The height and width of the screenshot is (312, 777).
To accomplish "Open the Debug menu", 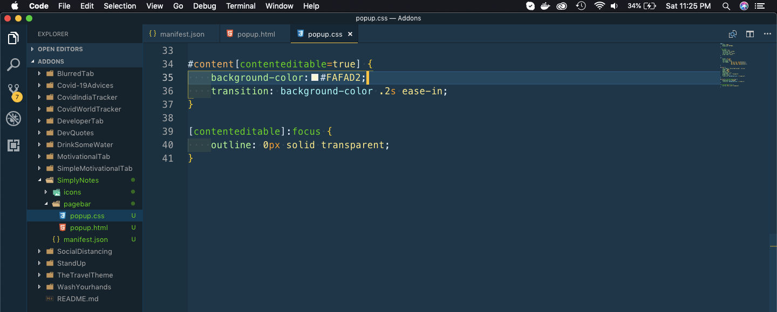I will 205,6.
